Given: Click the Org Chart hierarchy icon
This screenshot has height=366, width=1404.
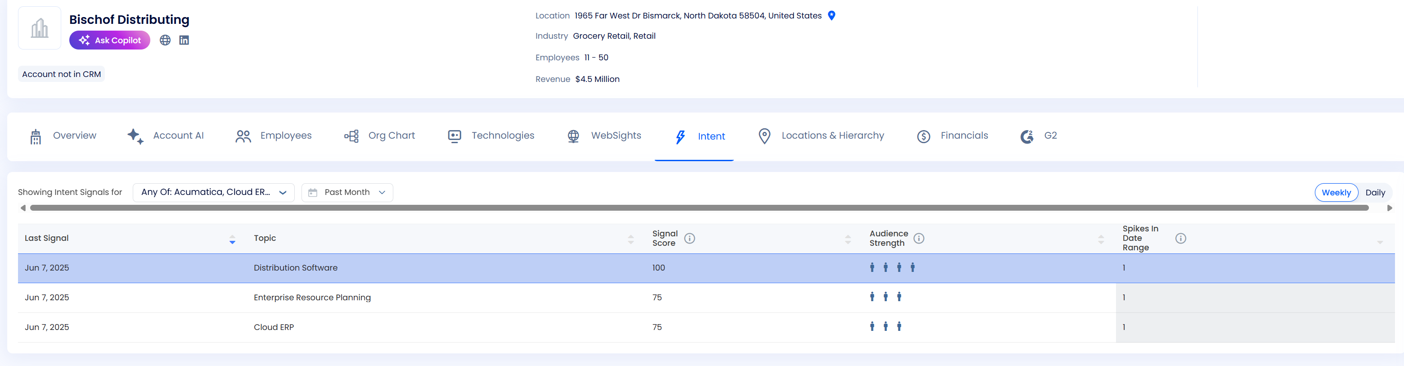Looking at the screenshot, I should [351, 136].
